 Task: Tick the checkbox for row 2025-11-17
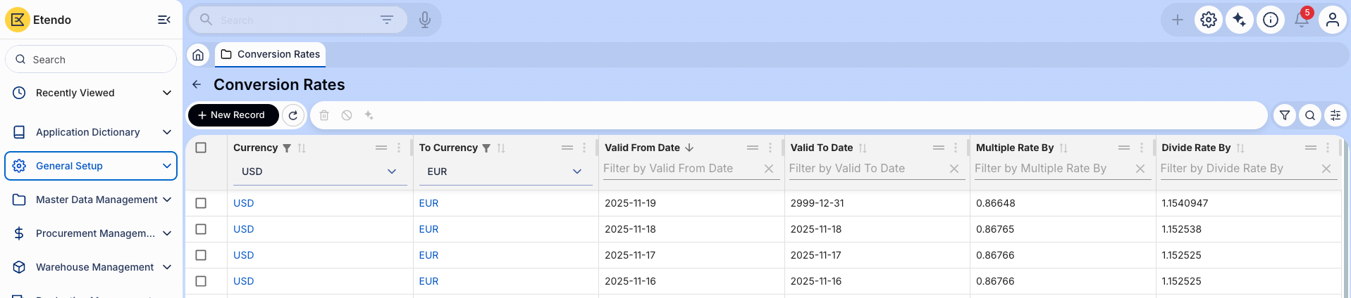click(201, 255)
